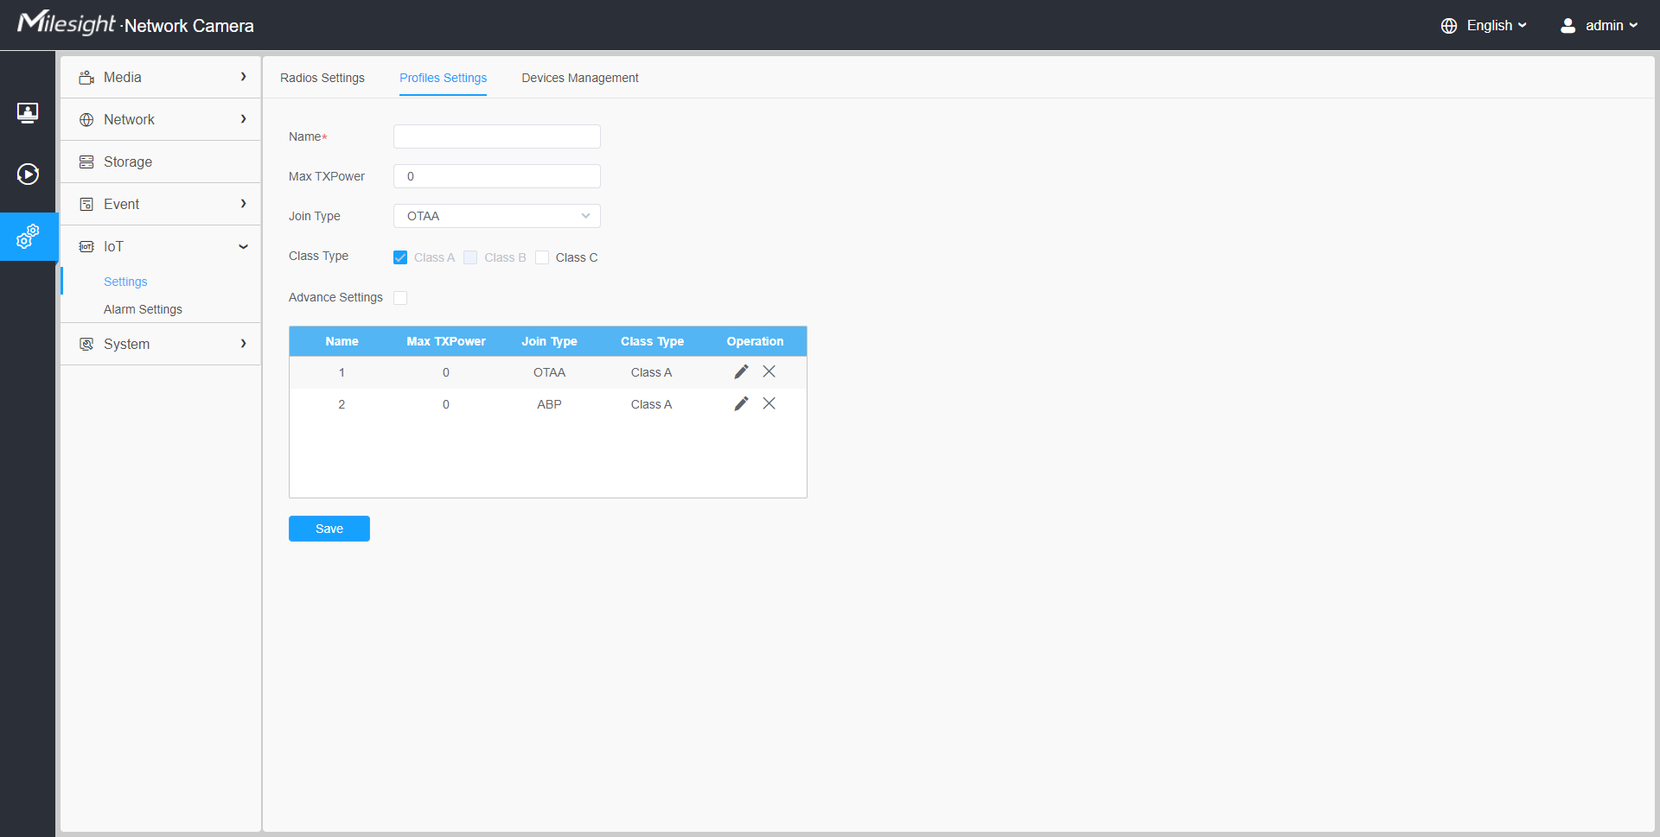Enable the Class B checkbox
This screenshot has width=1660, height=837.
(x=470, y=257)
